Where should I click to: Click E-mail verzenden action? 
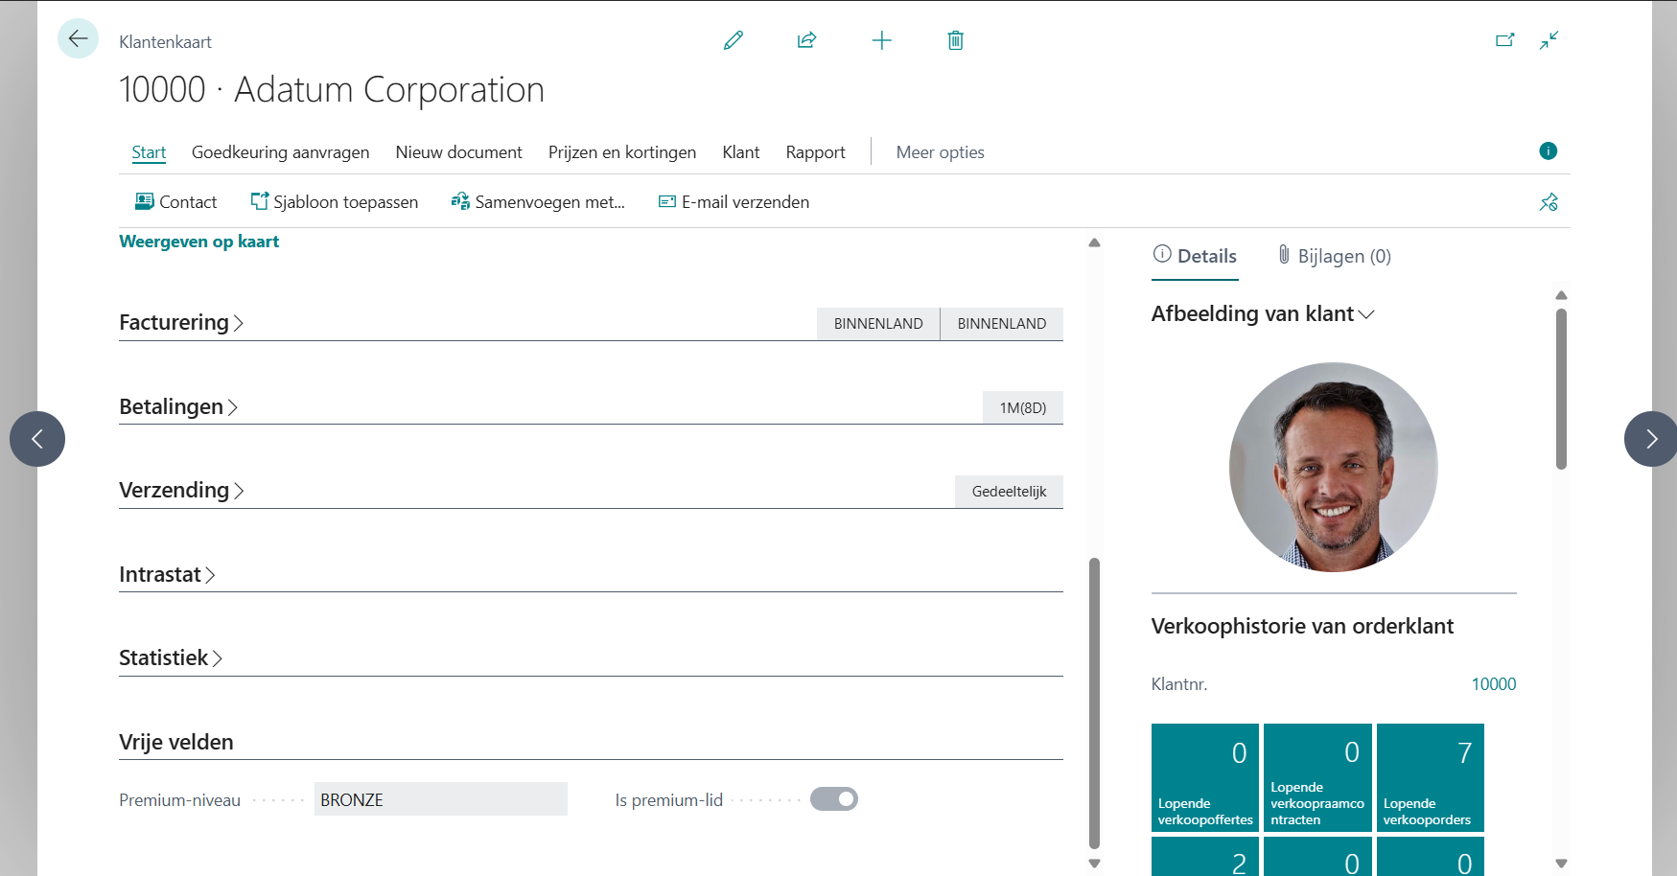(x=734, y=202)
